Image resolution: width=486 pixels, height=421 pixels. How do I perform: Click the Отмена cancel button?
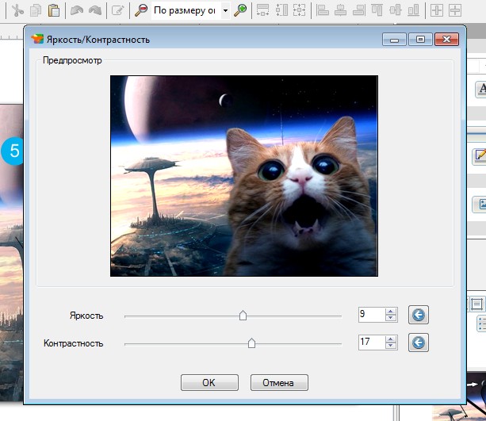coord(279,383)
